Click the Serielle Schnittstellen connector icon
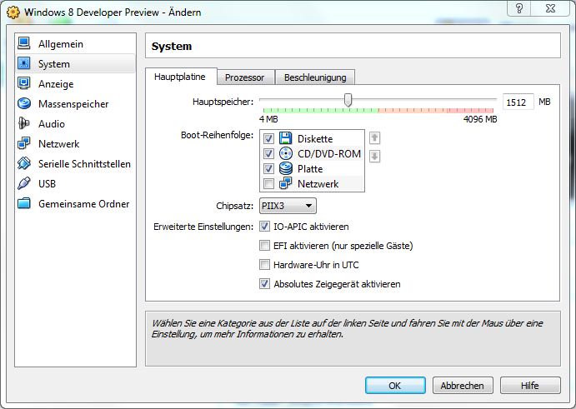The width and height of the screenshot is (576, 409). [x=24, y=163]
